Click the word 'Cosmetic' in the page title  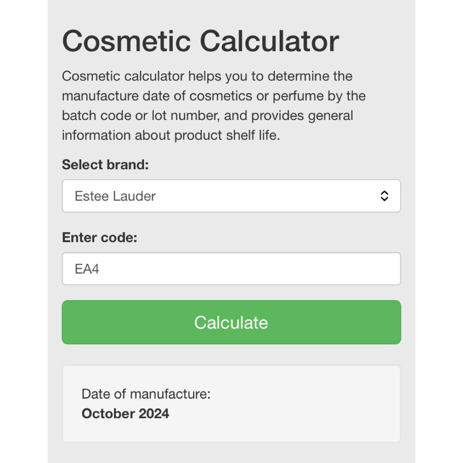pos(126,41)
